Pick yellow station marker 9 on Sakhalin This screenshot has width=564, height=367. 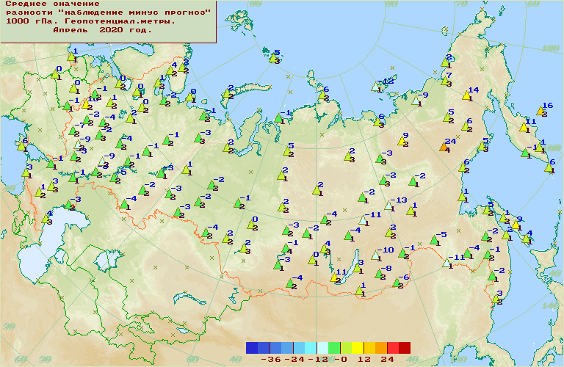516,225
